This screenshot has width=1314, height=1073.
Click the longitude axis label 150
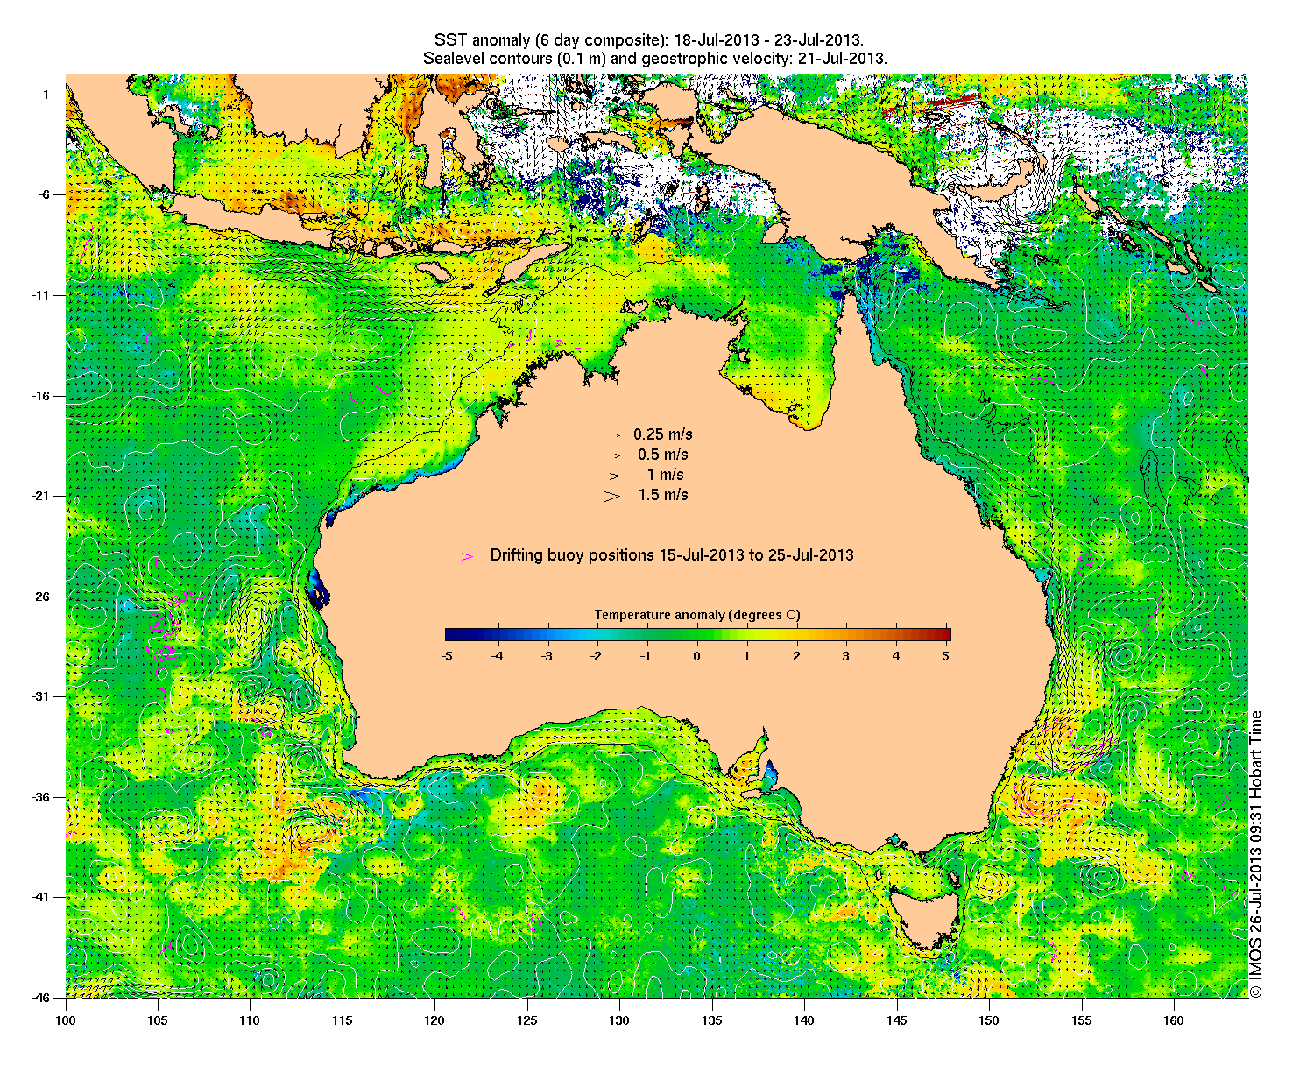[x=989, y=1020]
